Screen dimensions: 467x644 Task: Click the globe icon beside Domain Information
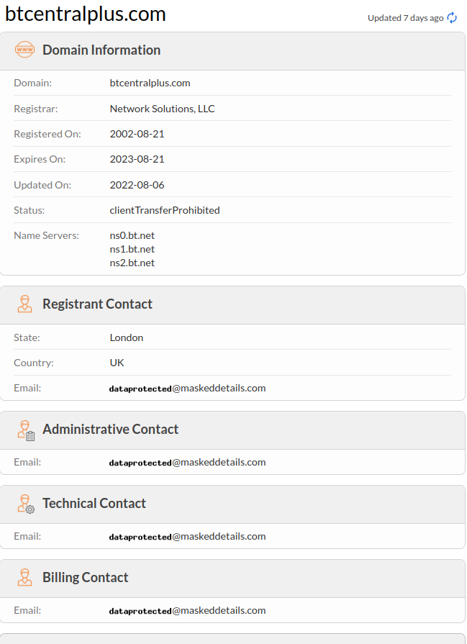click(24, 50)
